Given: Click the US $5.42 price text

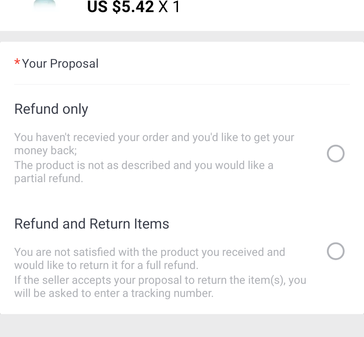Looking at the screenshot, I should coord(121,7).
